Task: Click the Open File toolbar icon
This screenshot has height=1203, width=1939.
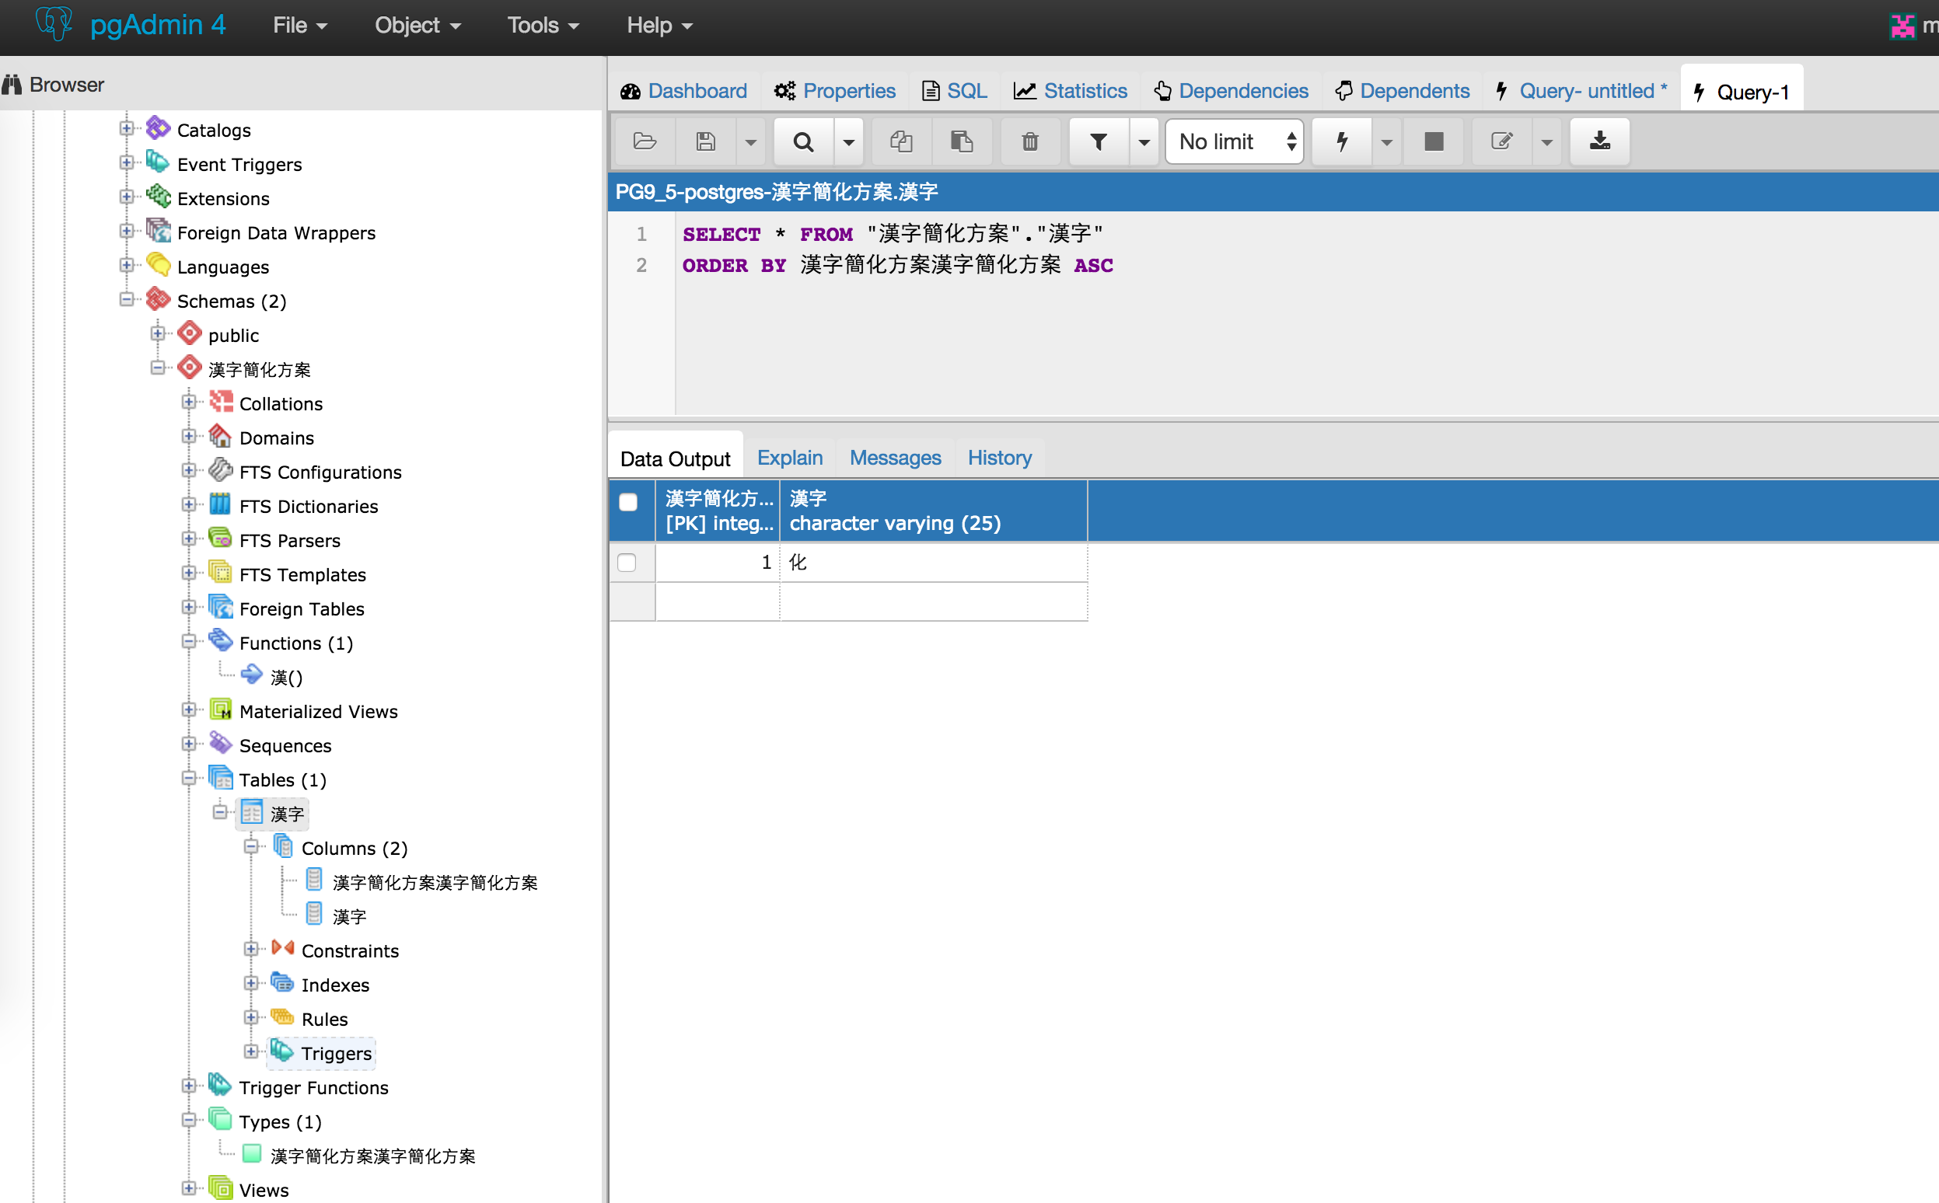Action: tap(644, 141)
